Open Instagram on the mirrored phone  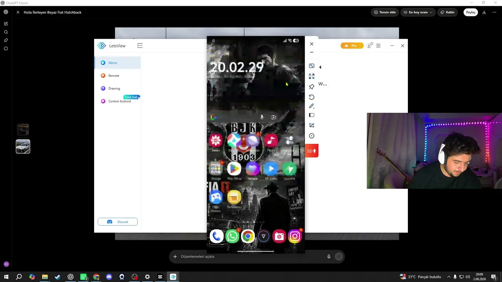pos(295,236)
